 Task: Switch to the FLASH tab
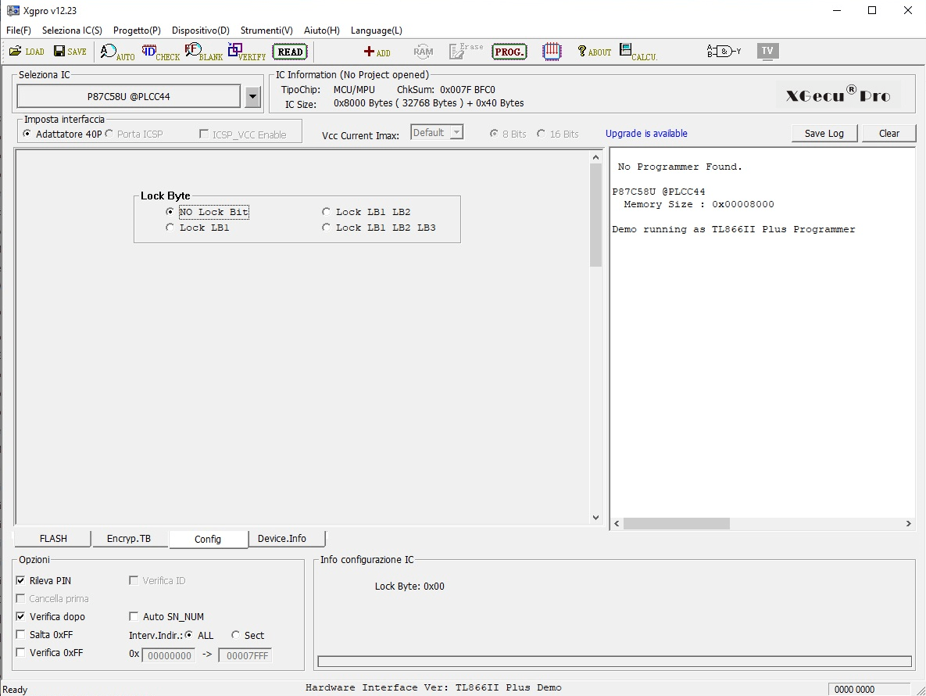pos(53,539)
